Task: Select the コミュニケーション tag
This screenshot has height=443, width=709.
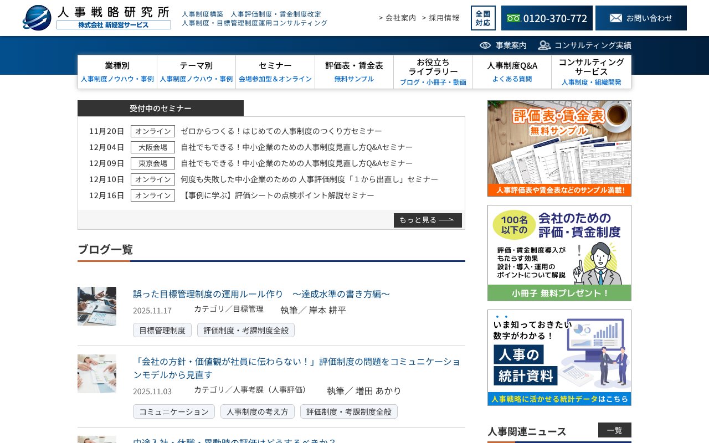Action: 173,411
